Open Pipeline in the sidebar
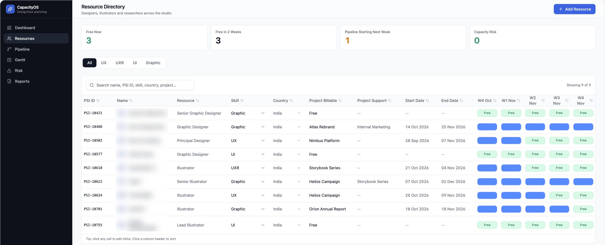Image resolution: width=605 pixels, height=245 pixels. click(36, 49)
